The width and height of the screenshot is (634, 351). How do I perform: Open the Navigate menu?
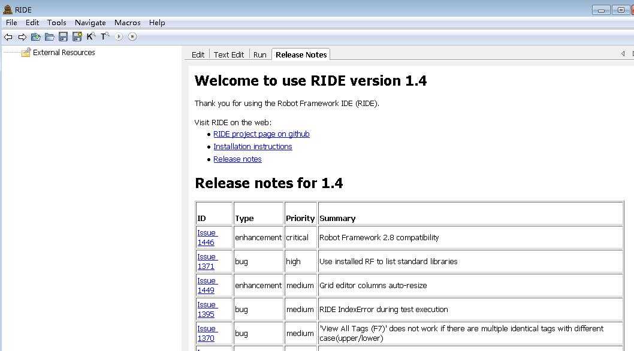click(90, 23)
